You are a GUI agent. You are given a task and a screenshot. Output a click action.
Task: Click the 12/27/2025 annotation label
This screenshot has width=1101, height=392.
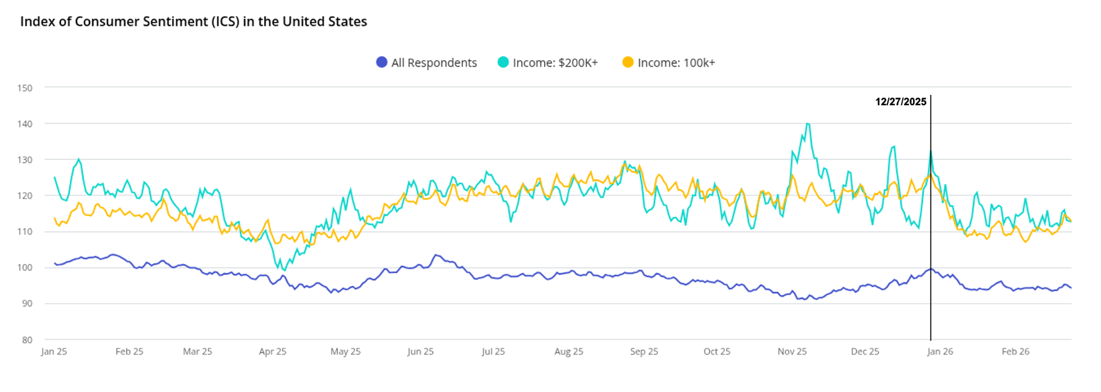coord(901,102)
